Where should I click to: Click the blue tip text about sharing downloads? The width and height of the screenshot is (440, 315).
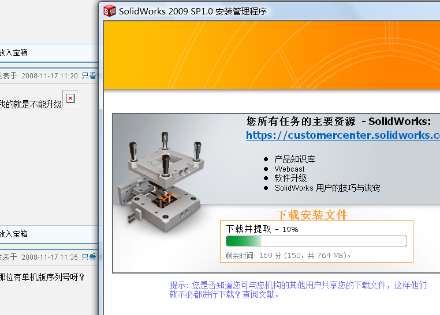[298, 290]
